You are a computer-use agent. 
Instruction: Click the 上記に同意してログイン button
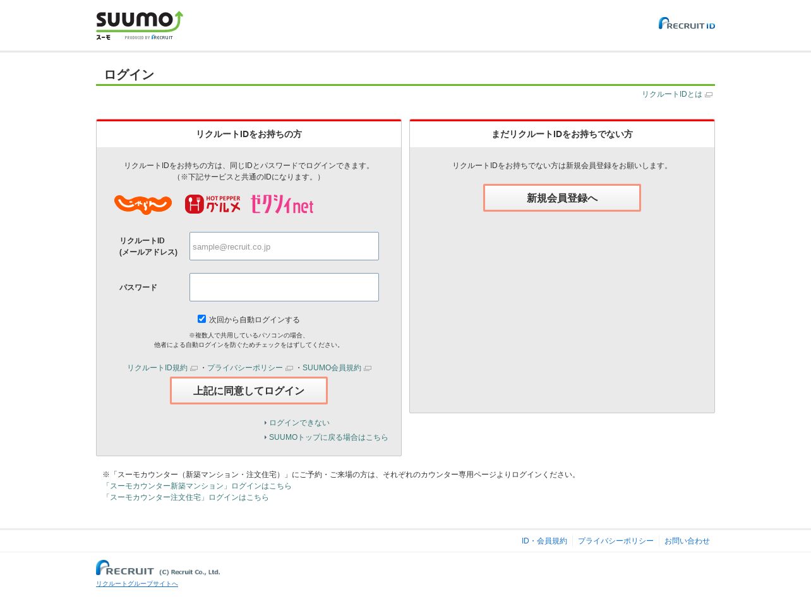pos(249,391)
